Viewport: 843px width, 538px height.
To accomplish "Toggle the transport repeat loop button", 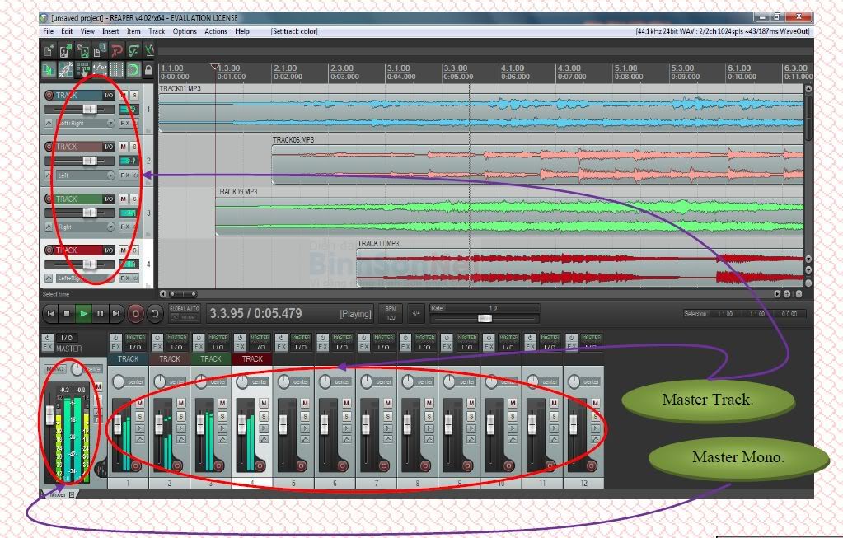I will pyautogui.click(x=155, y=313).
